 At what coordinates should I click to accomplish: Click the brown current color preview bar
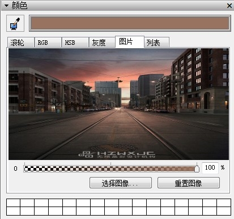[130, 23]
